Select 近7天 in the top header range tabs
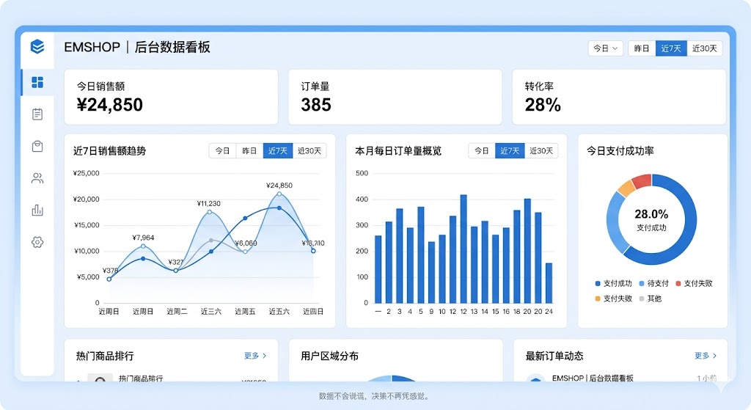The image size is (751, 410). (671, 48)
